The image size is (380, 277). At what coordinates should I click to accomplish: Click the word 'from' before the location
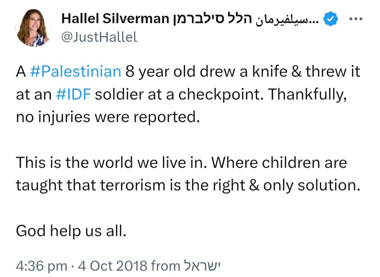165,266
